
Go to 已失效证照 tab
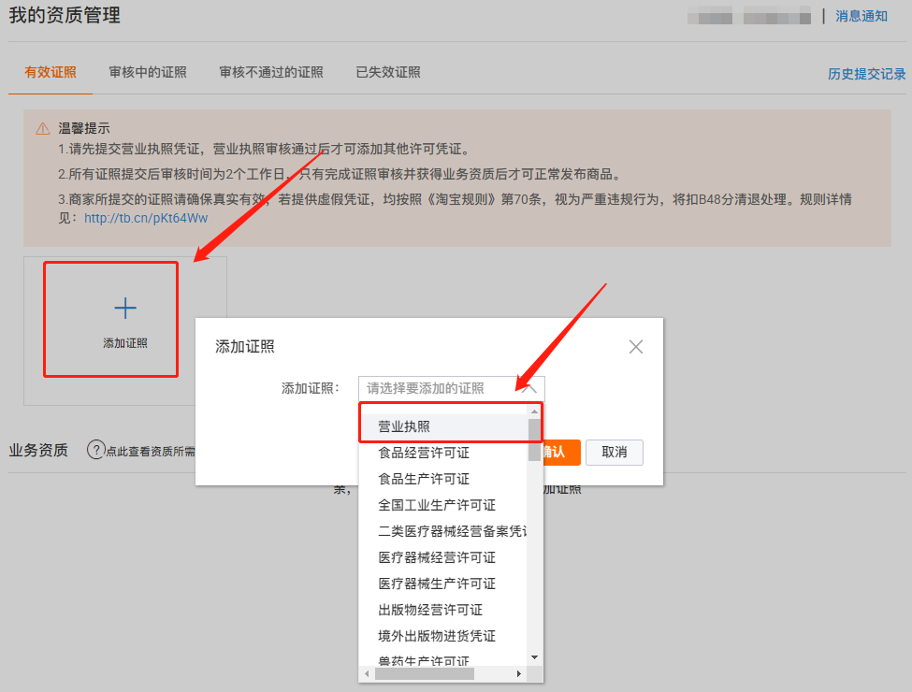tap(388, 73)
